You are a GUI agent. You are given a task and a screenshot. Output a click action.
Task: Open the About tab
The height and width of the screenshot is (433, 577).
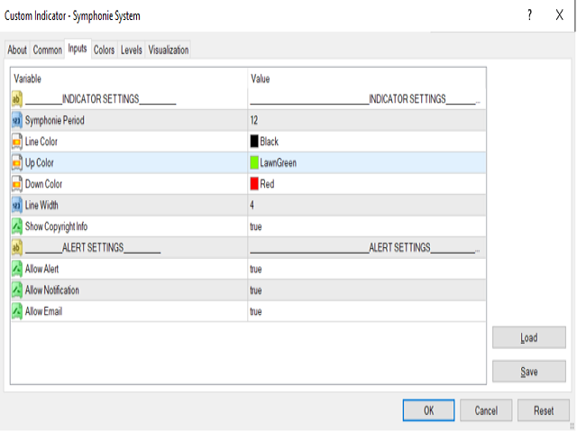[17, 51]
